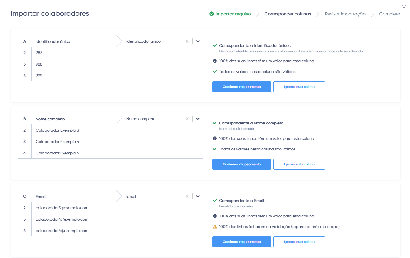
Task: Click the info icon in Identificador único section
Action: pos(215,61)
